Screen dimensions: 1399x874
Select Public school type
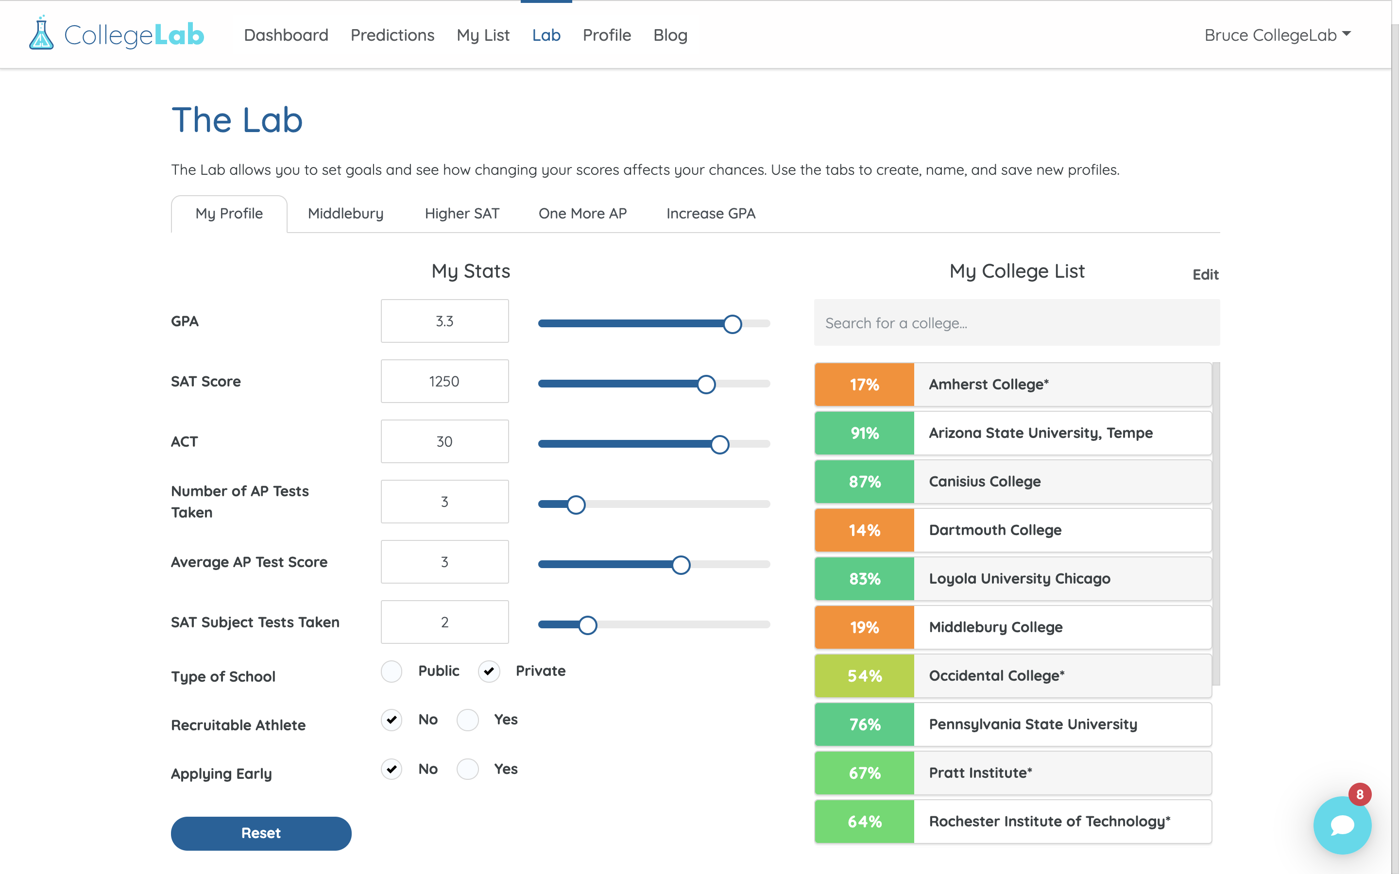(x=392, y=671)
